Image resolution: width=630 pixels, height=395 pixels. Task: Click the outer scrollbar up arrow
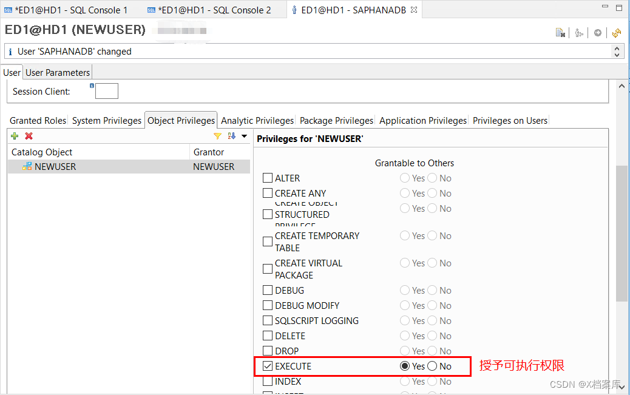[622, 86]
